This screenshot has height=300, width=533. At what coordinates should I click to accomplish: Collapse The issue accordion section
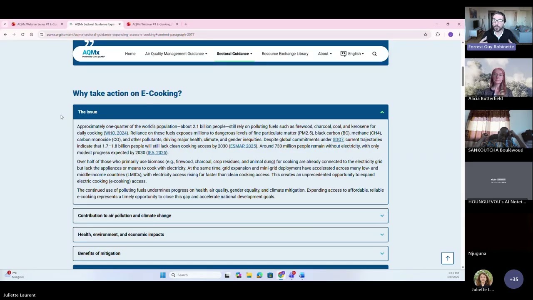(x=231, y=112)
